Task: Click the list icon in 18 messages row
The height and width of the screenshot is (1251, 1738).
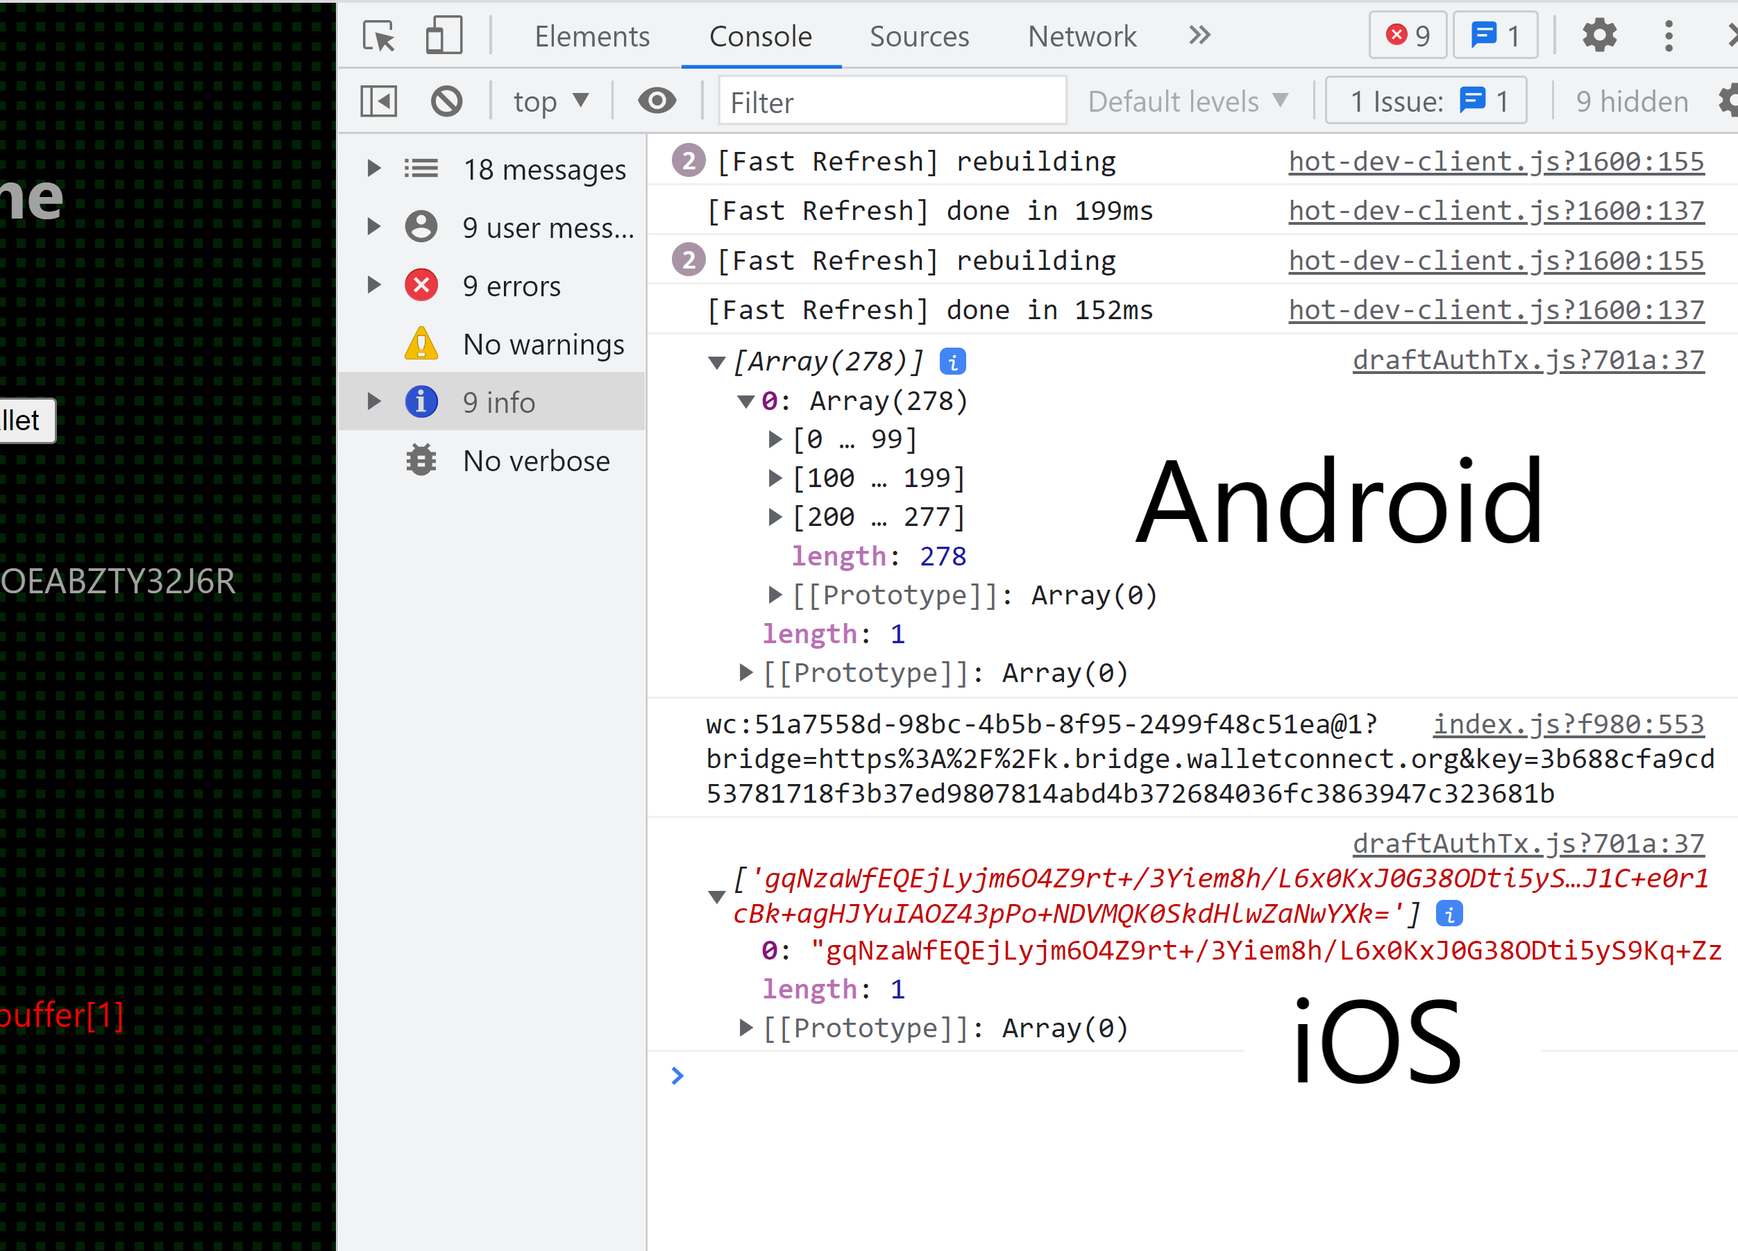Action: 421,169
